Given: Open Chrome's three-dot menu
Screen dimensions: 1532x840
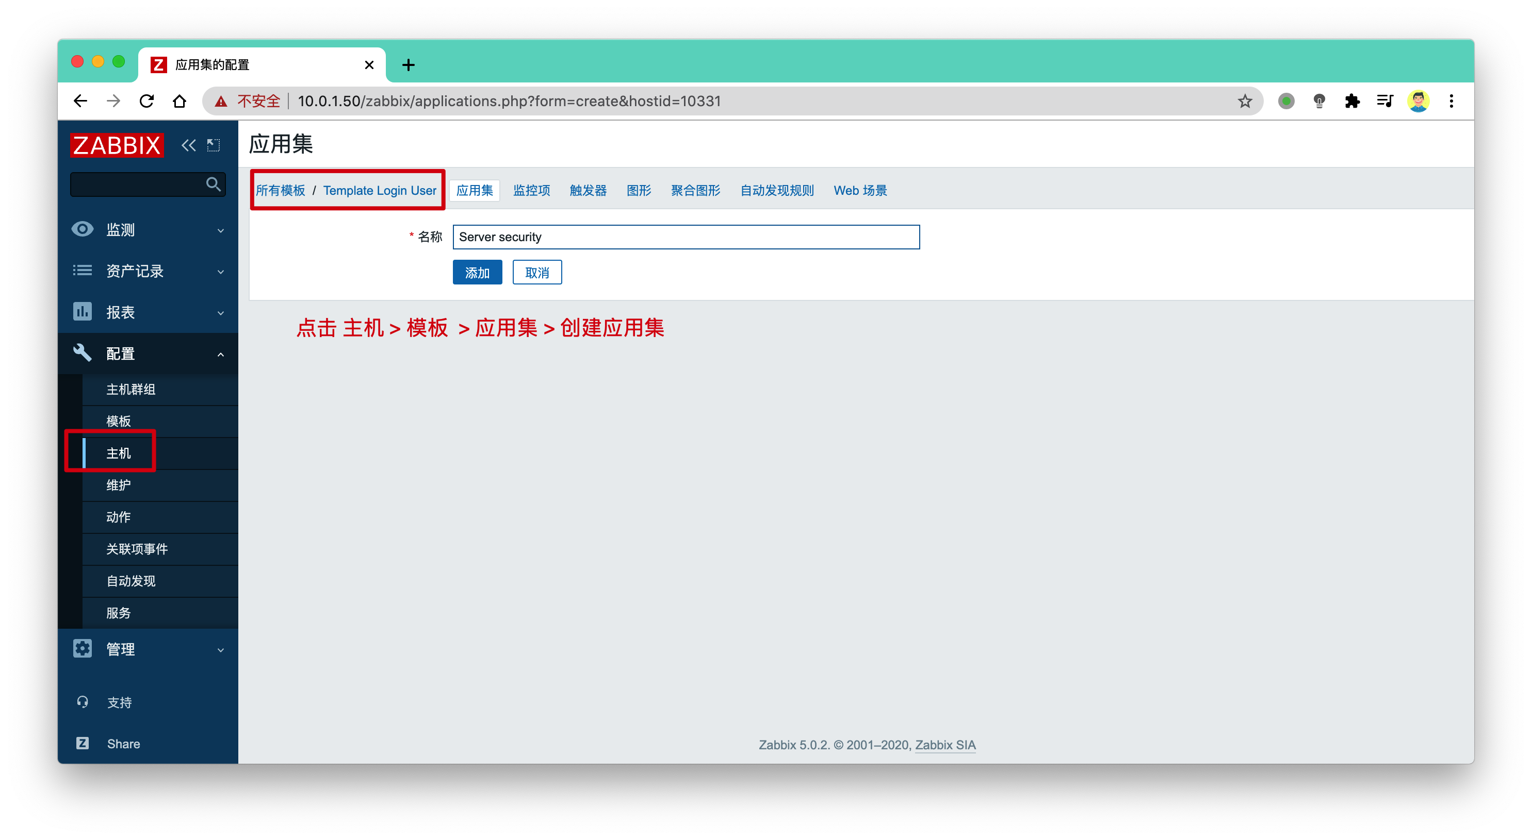Looking at the screenshot, I should point(1451,101).
